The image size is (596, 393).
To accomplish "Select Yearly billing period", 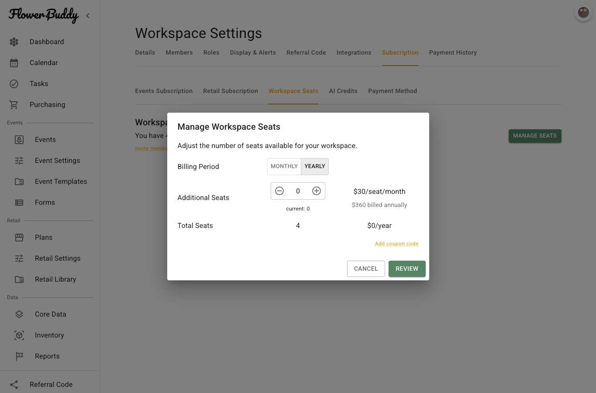I will pyautogui.click(x=315, y=166).
